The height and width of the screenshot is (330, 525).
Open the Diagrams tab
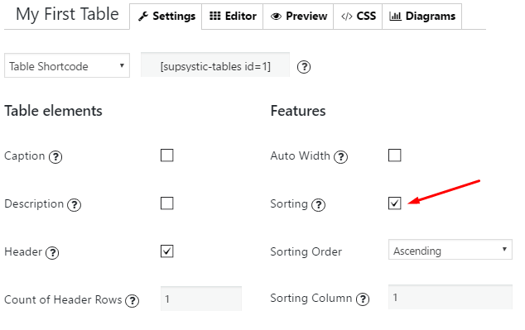coord(422,16)
